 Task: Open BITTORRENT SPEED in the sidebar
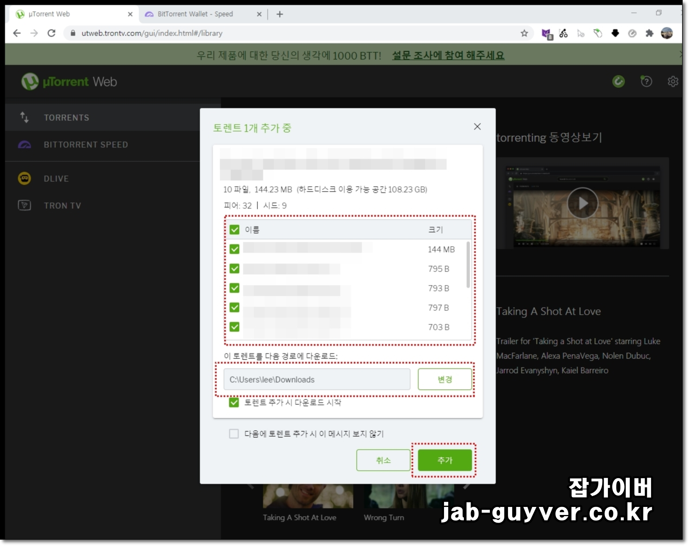pyautogui.click(x=103, y=145)
